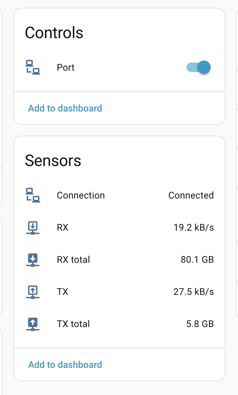The height and width of the screenshot is (395, 238).
Task: Open the Port entity label
Action: (66, 68)
